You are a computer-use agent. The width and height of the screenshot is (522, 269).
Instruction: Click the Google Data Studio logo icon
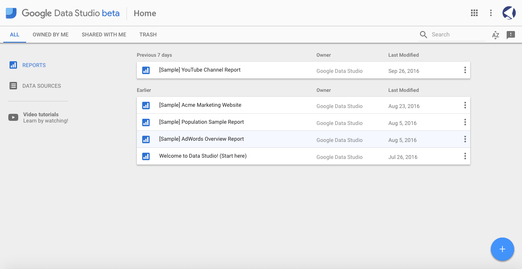tap(11, 13)
